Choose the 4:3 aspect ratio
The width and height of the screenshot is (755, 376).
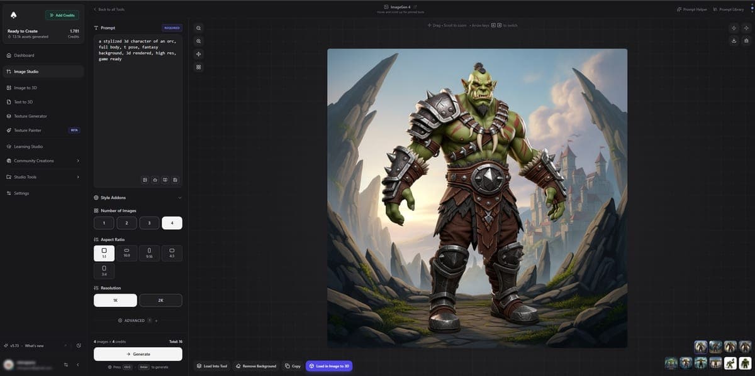pos(172,253)
